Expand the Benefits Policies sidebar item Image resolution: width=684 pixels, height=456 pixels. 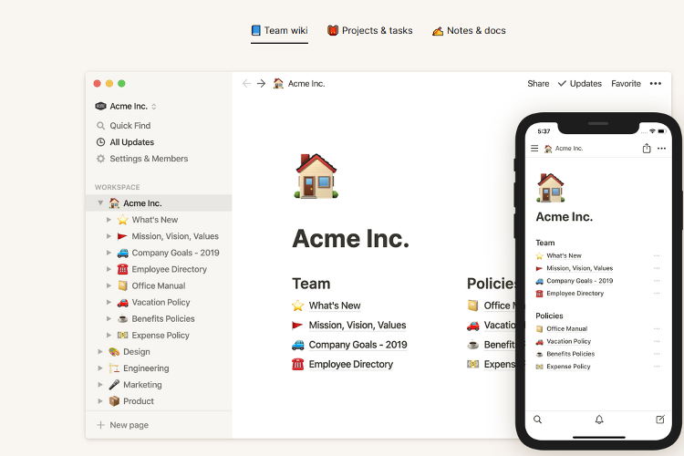tap(109, 318)
